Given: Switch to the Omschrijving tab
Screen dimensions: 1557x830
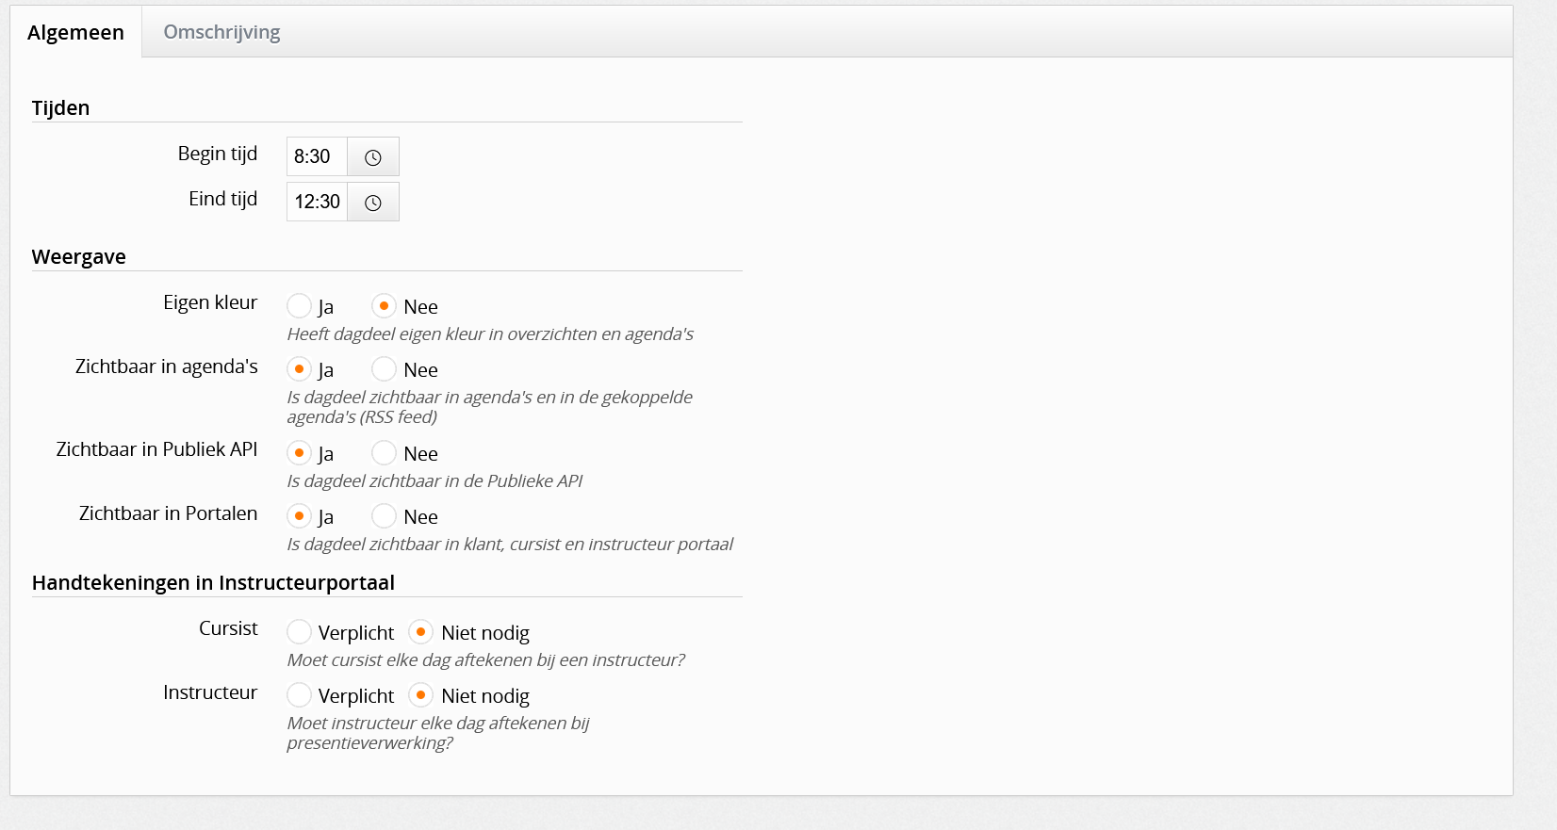Looking at the screenshot, I should click(x=221, y=32).
